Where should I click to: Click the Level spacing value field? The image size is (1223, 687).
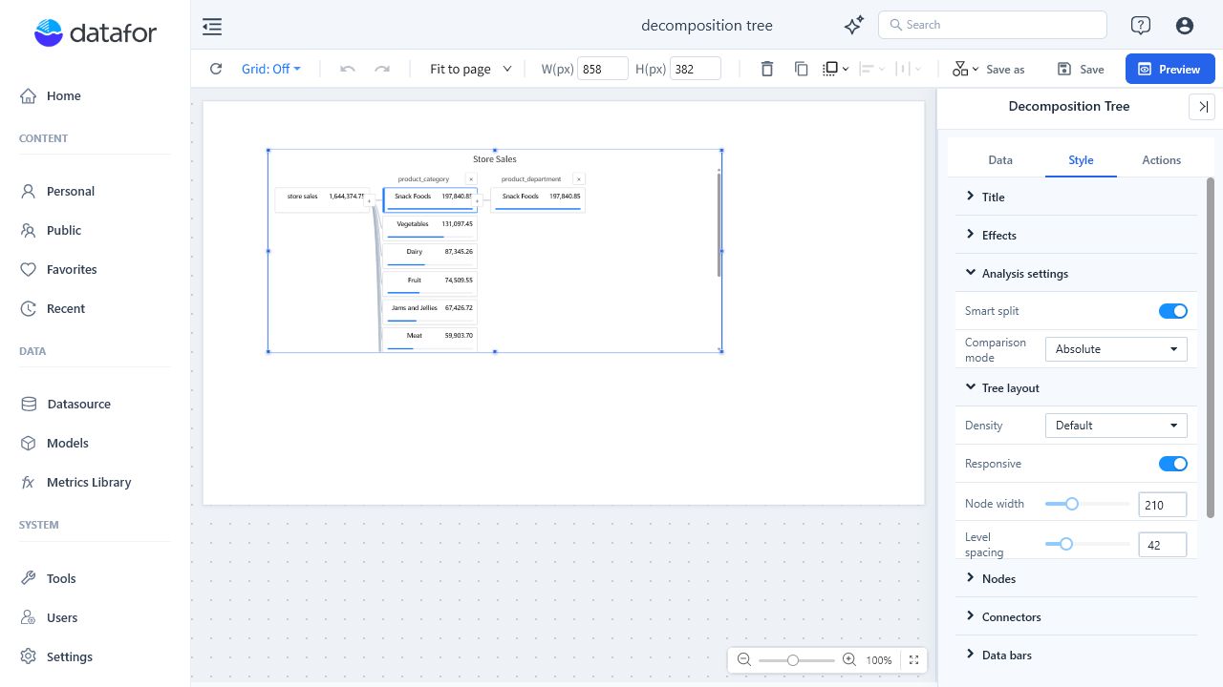click(1163, 545)
